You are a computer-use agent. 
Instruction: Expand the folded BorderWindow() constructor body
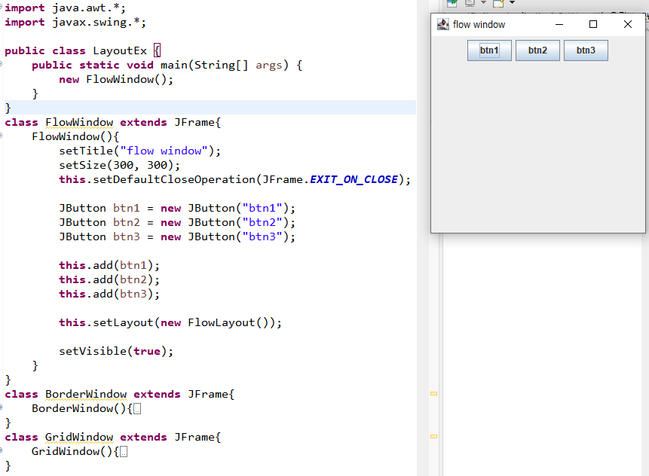tap(137, 409)
